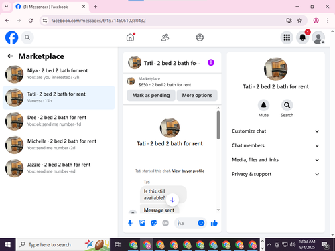Record a voice clip microphone icon

[x=130, y=223]
